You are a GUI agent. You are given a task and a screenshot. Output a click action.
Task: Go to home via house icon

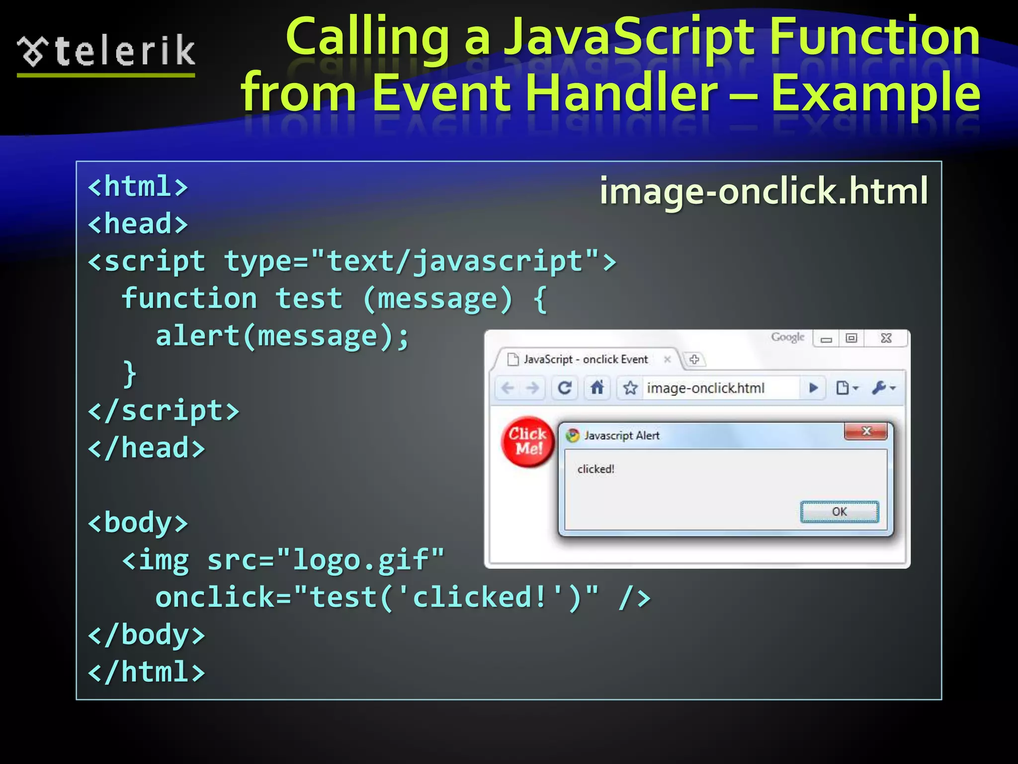[x=597, y=387]
